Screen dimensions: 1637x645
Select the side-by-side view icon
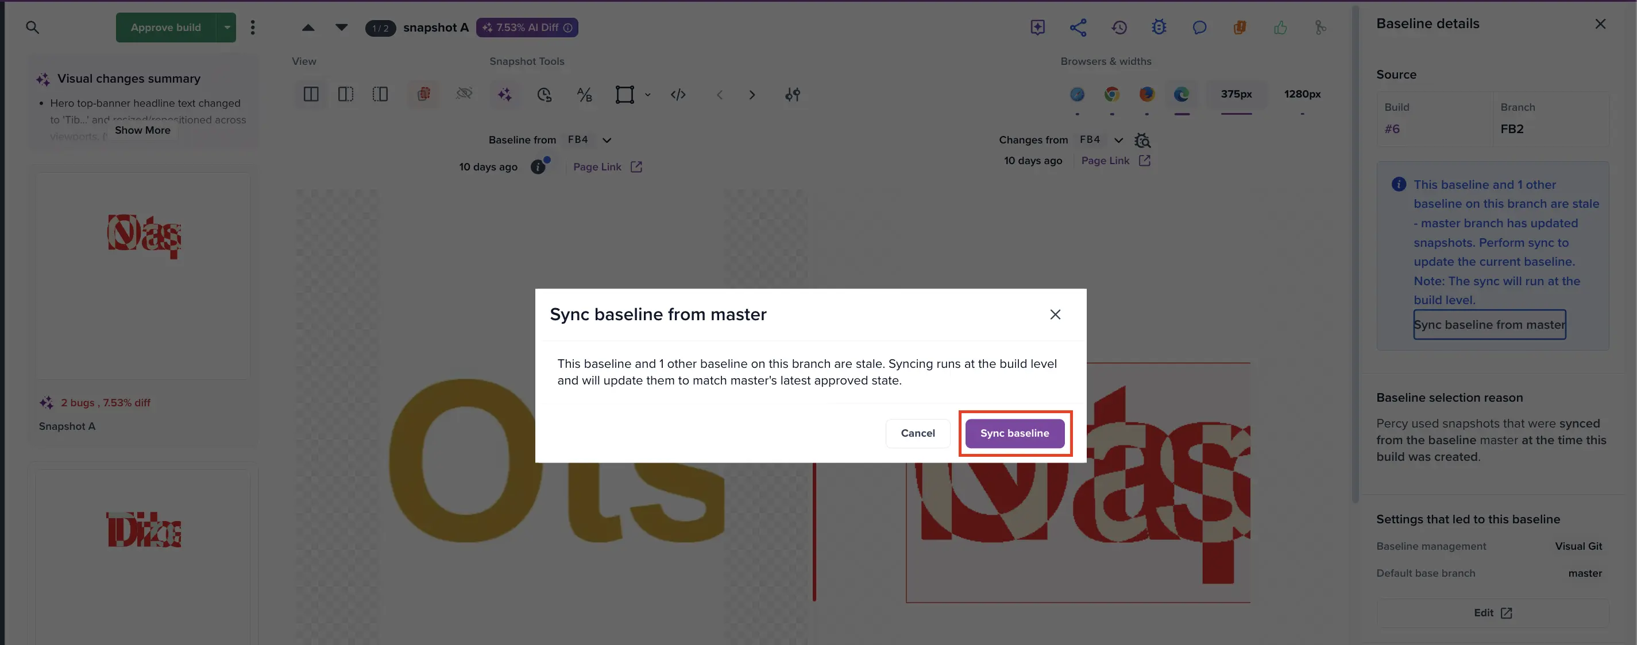click(311, 95)
